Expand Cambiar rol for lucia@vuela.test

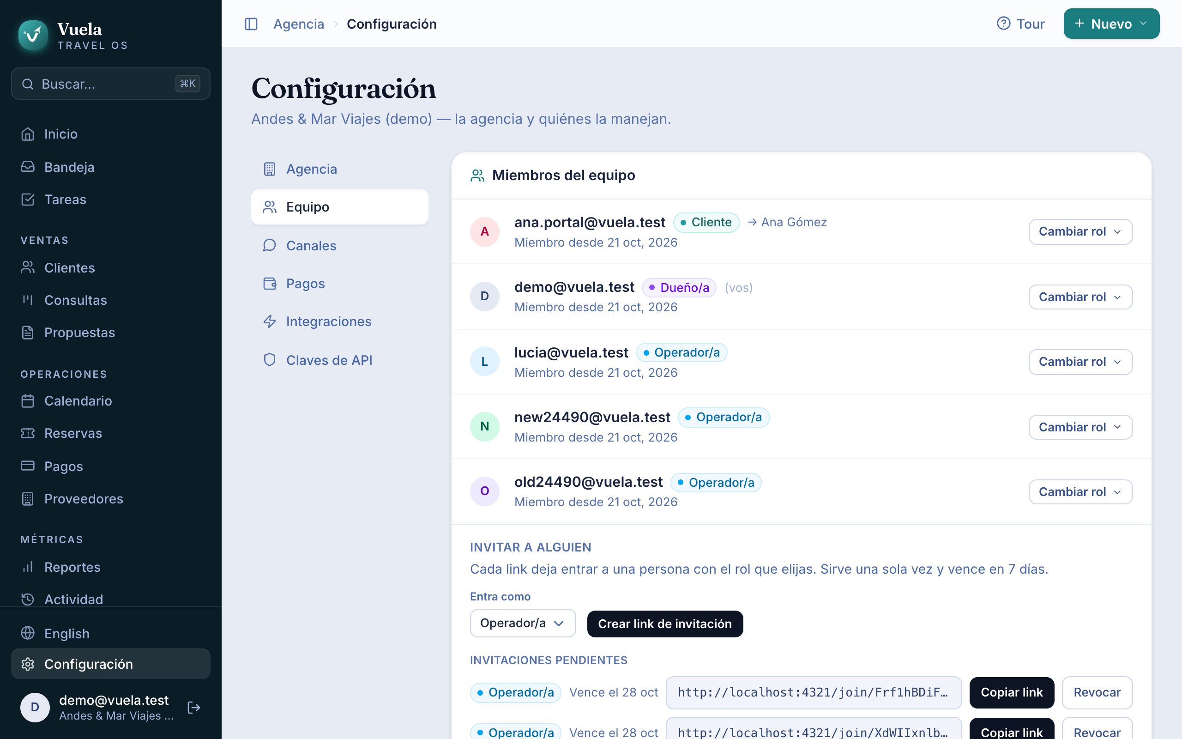[x=1080, y=362]
